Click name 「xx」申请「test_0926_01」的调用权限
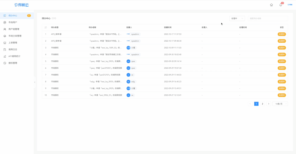This screenshot has width=296, height=154. (x=106, y=95)
